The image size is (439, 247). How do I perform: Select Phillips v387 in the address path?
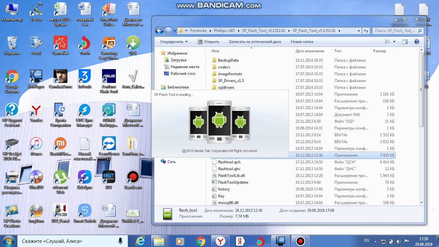224,31
